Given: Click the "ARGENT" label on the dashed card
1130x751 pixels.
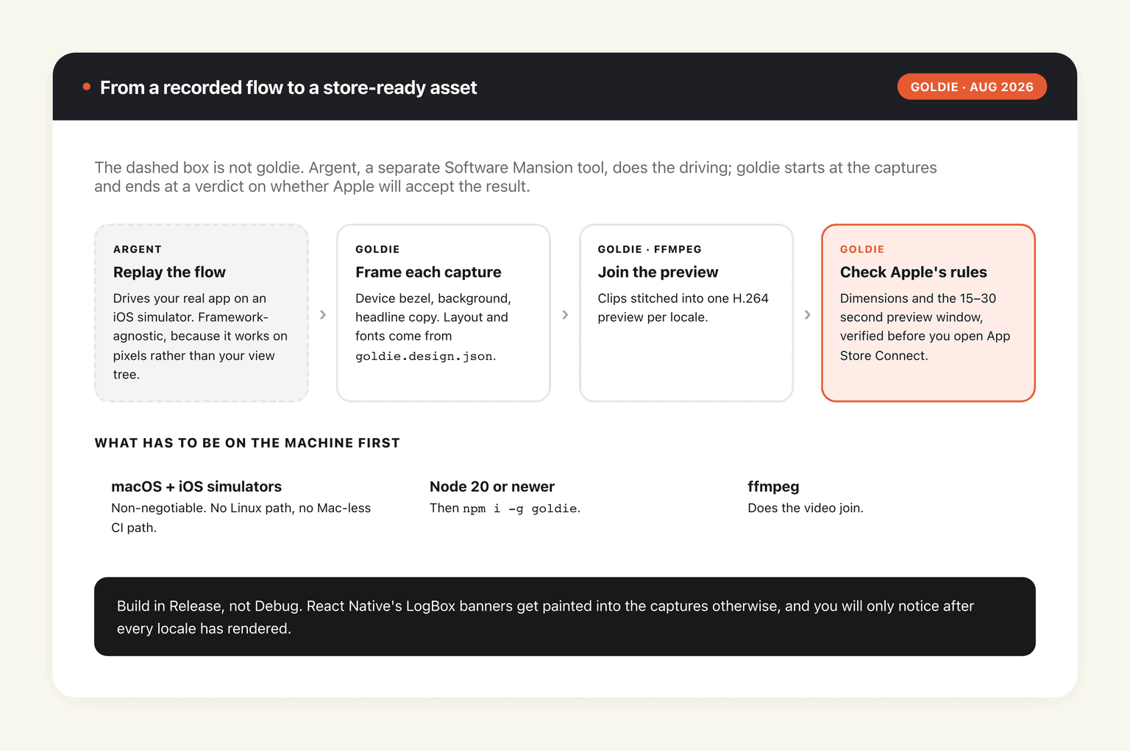Looking at the screenshot, I should 138,249.
